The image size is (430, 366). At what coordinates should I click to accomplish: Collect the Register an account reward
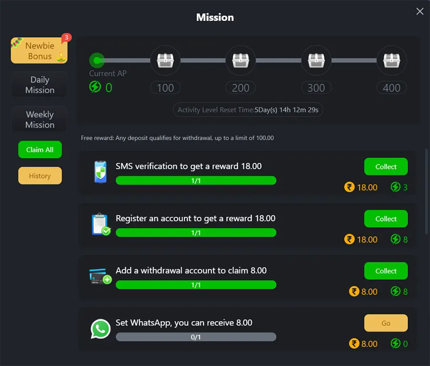(386, 219)
